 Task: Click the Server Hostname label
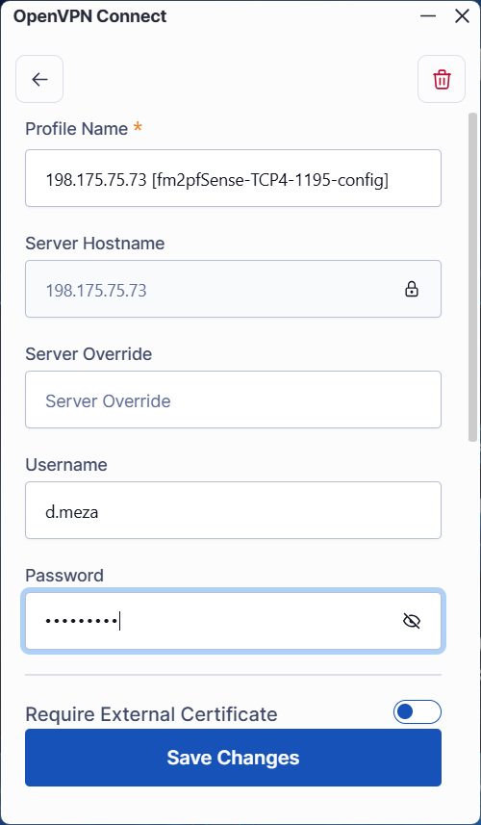pyautogui.click(x=94, y=244)
